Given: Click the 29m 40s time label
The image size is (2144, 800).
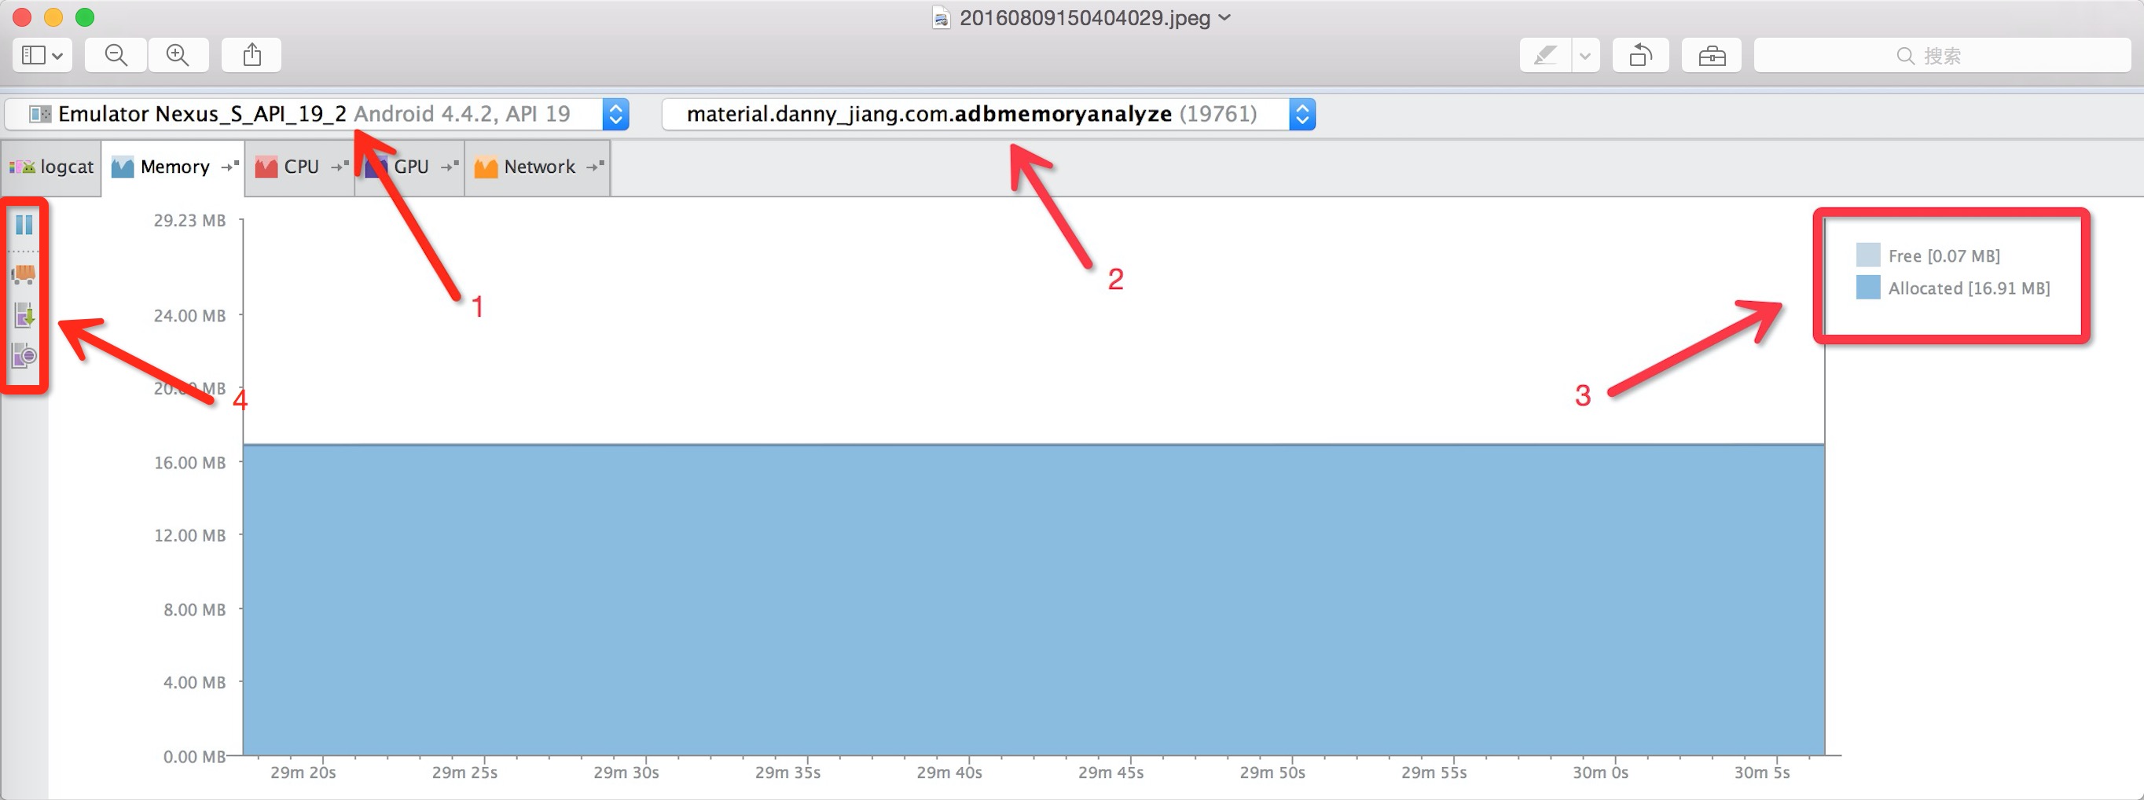Looking at the screenshot, I should coord(949,772).
